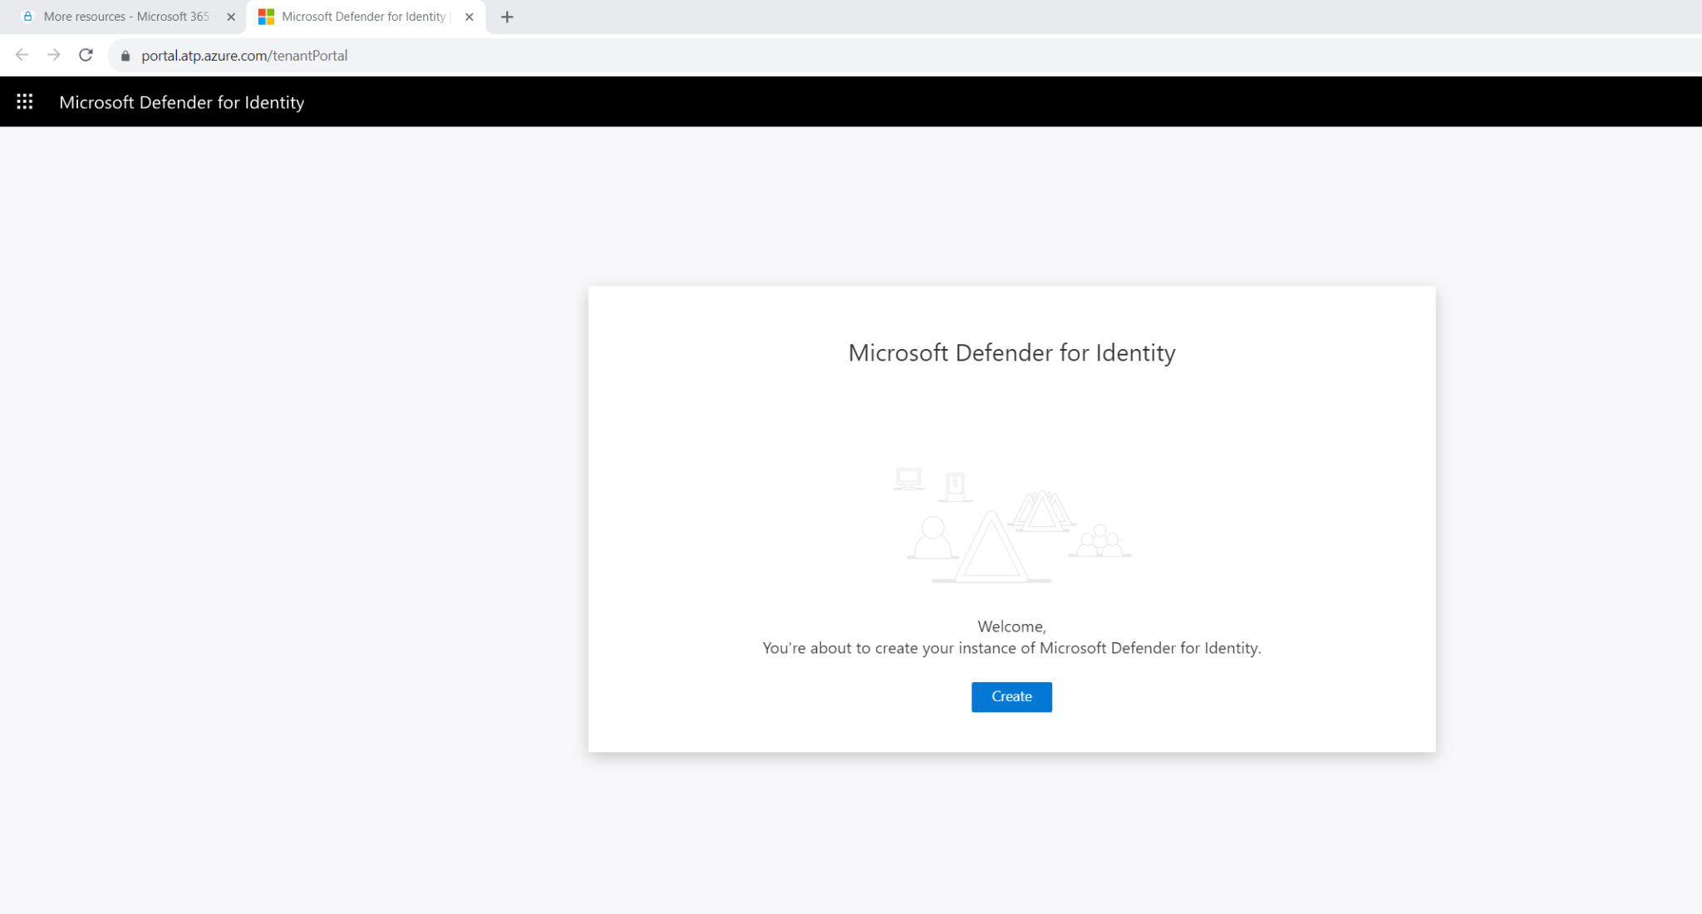Close the More resources - Microsoft 365 tab
Viewport: 1702px width, 914px height.
click(x=230, y=16)
